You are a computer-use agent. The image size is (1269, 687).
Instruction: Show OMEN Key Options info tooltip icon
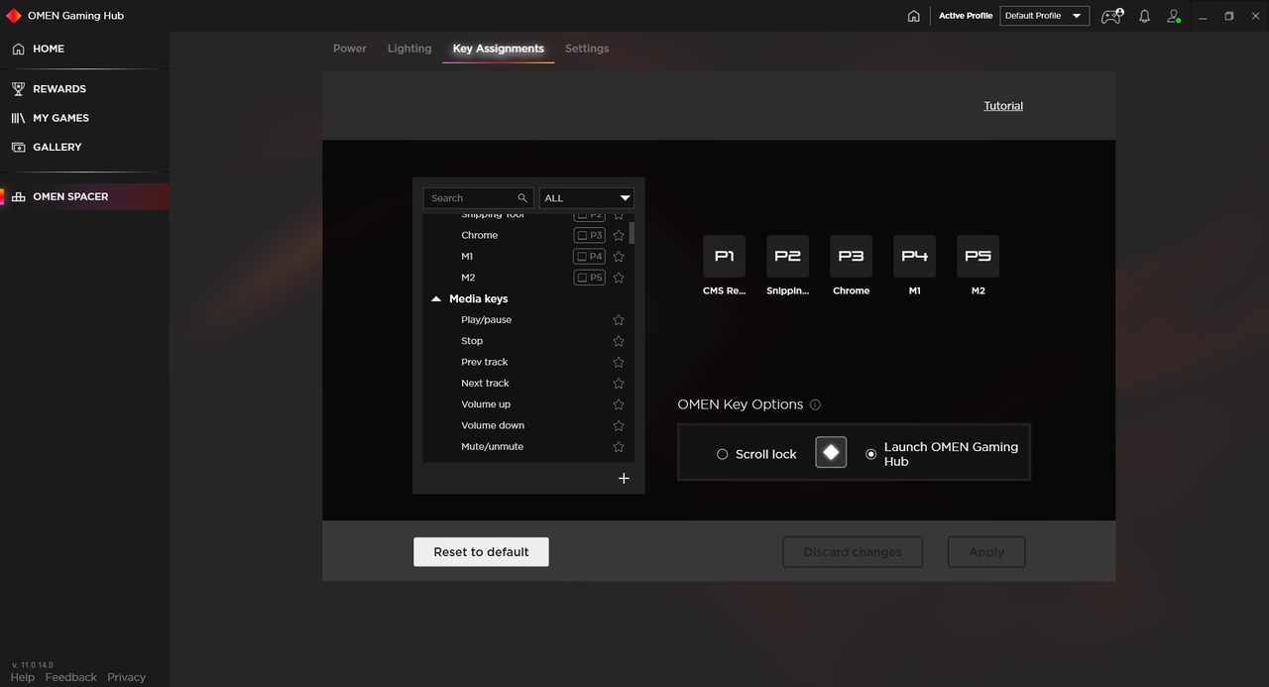click(815, 404)
